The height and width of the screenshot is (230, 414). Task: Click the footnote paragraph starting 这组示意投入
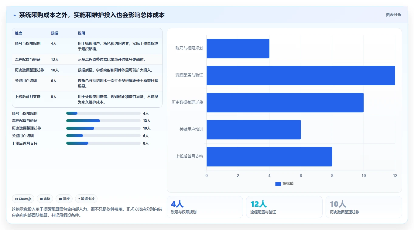pos(87,212)
